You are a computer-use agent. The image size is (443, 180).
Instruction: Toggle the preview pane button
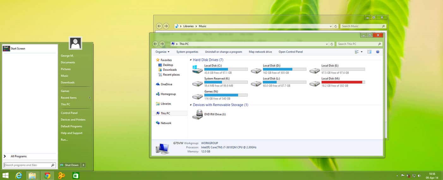coord(369,52)
